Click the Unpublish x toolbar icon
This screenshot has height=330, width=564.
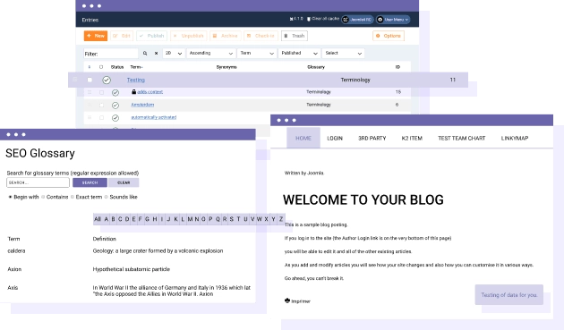point(175,36)
